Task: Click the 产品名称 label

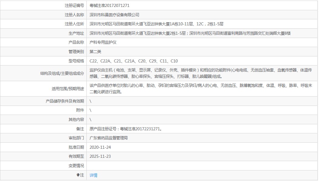Action: 76,42
